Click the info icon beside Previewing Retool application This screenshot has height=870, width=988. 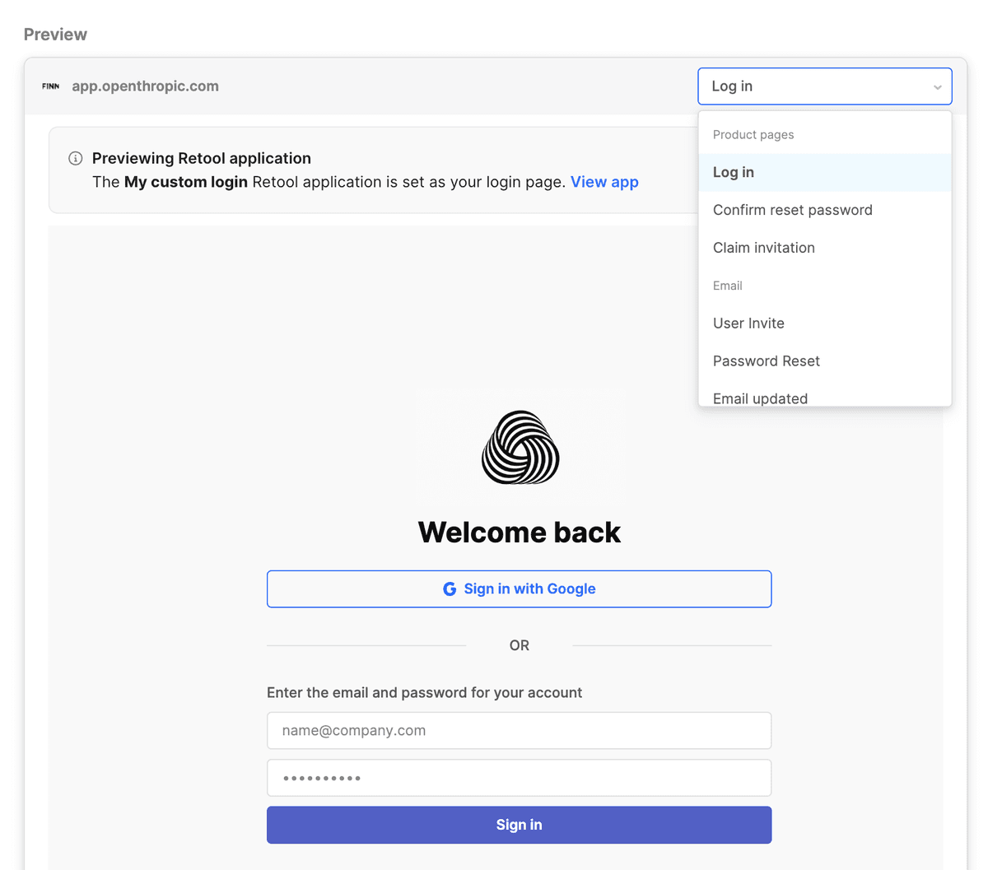[x=76, y=158]
